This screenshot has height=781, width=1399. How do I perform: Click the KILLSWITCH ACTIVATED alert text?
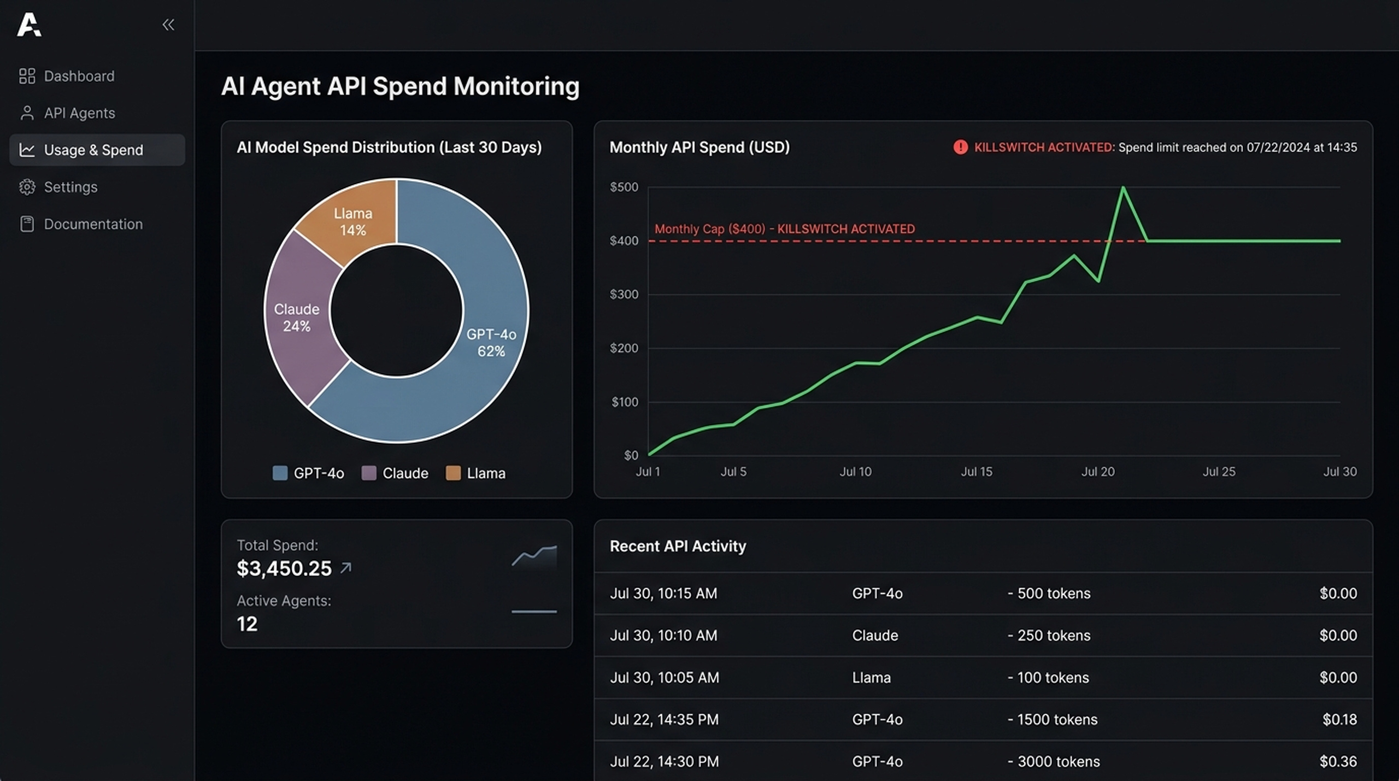(x=1044, y=148)
